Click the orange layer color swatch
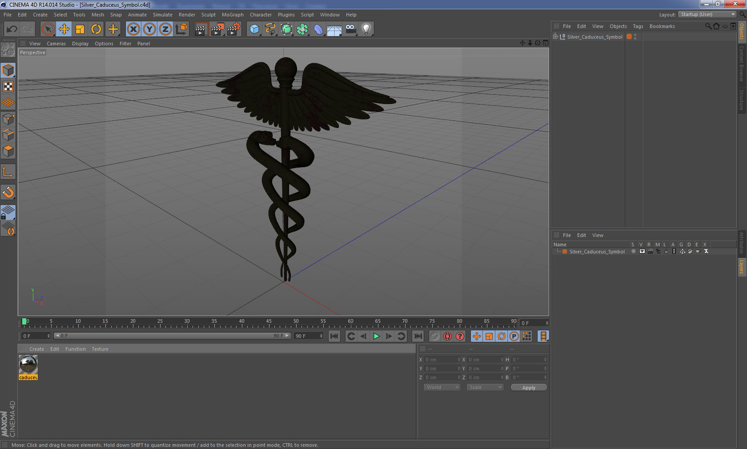The height and width of the screenshot is (449, 747). 565,252
